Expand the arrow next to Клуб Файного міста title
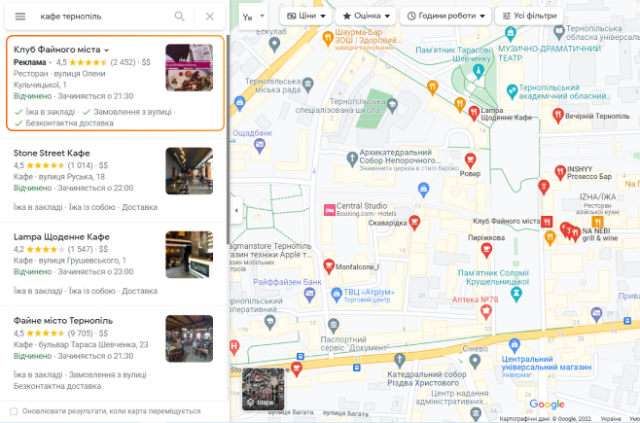Viewport: 640px width, 423px height. click(x=107, y=51)
